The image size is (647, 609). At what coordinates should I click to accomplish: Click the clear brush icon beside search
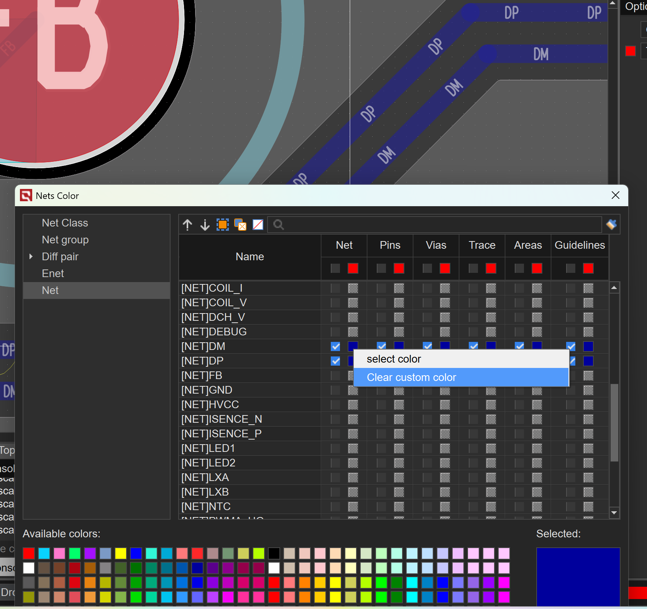click(x=611, y=225)
